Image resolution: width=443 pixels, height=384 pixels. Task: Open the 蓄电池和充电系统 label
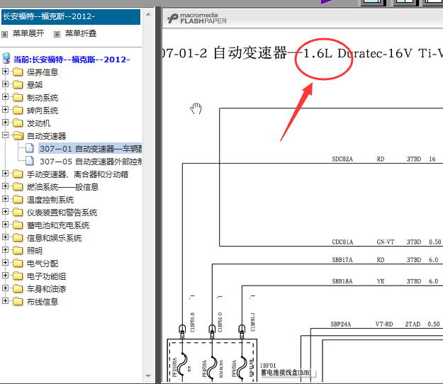58,225
